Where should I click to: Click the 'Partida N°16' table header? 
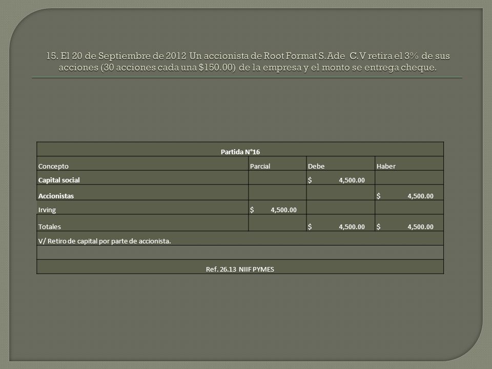240,152
